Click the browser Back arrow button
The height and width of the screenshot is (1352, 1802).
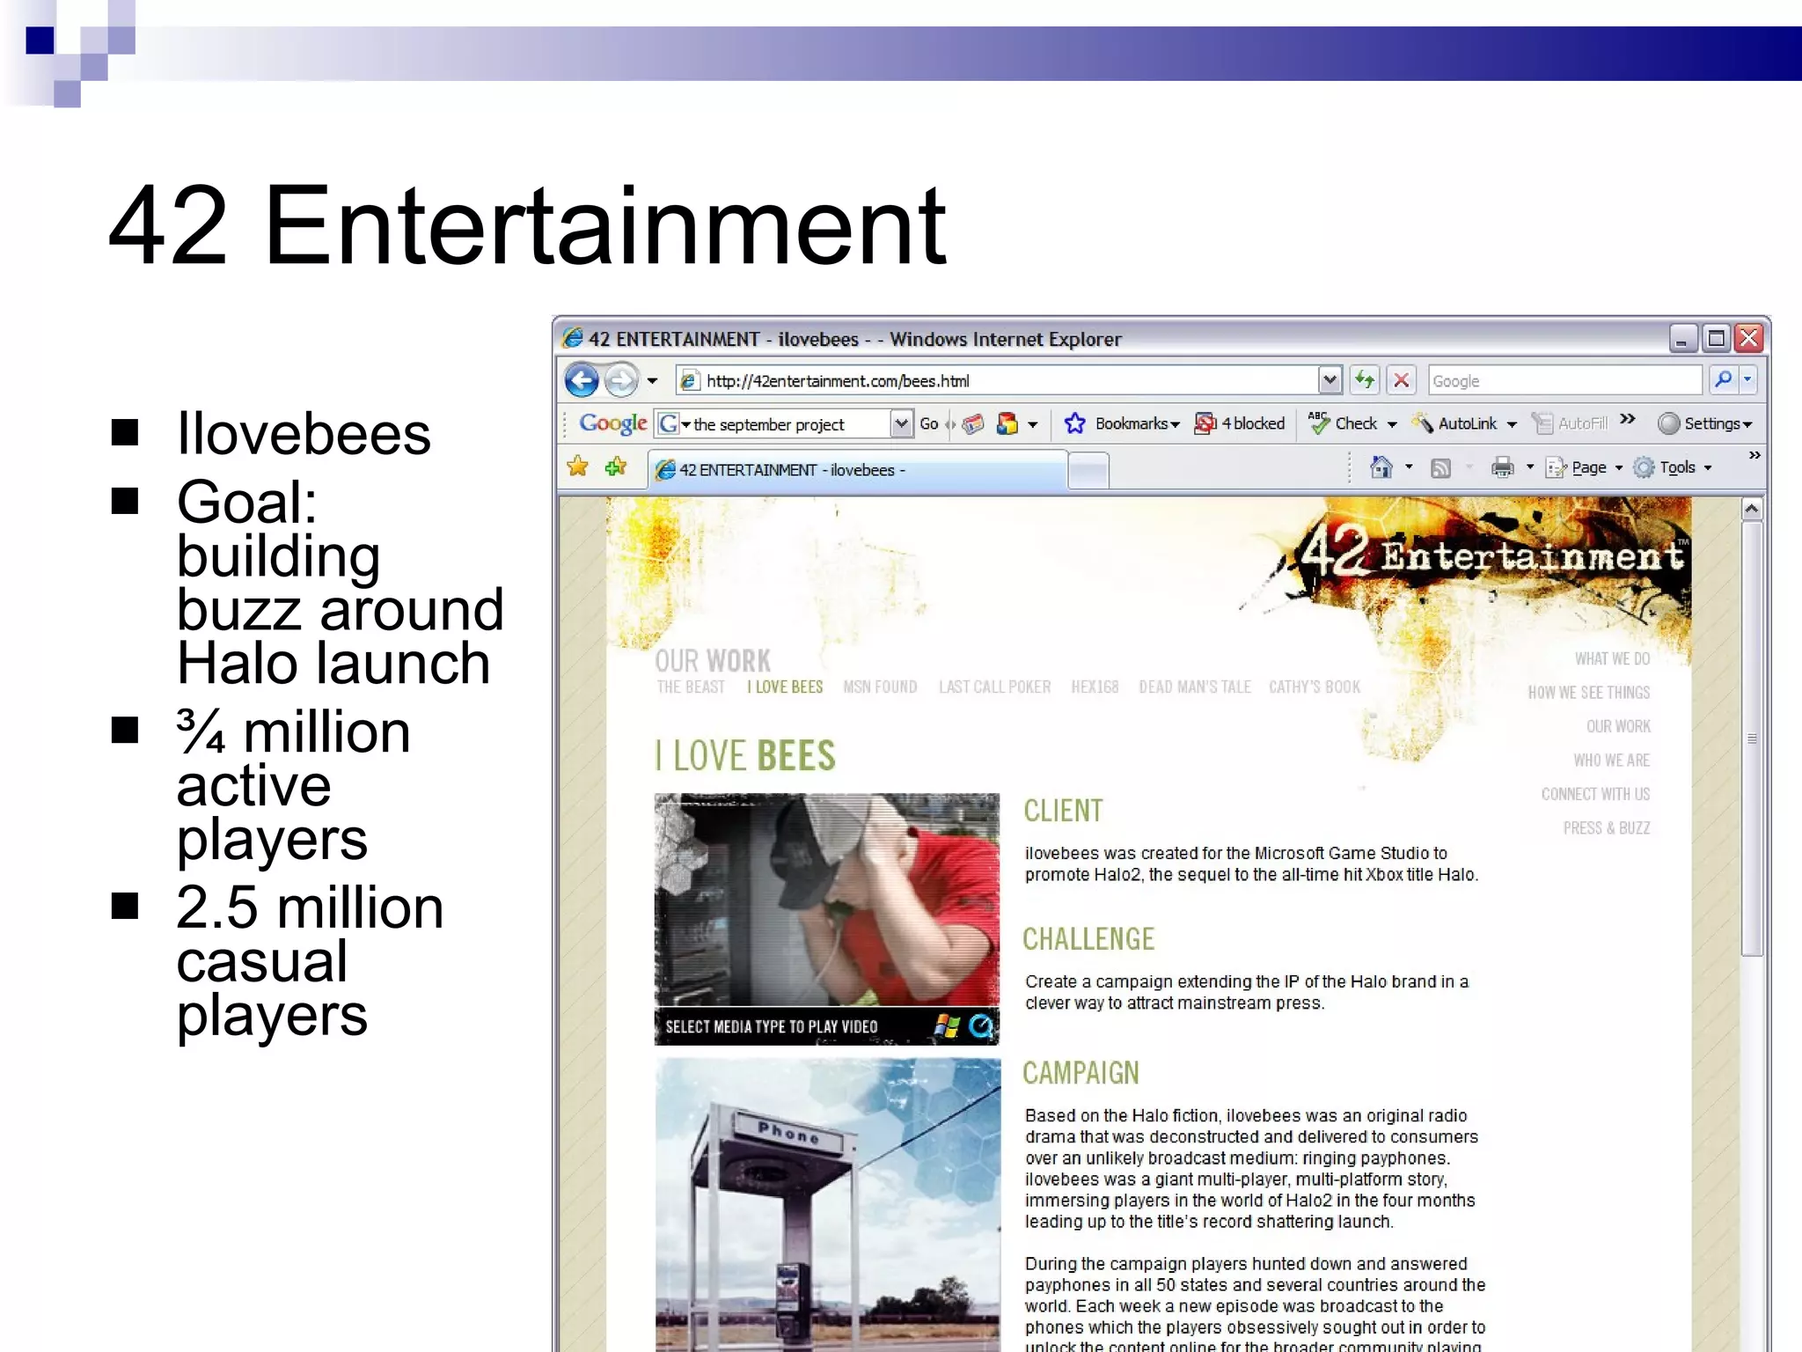click(x=582, y=381)
